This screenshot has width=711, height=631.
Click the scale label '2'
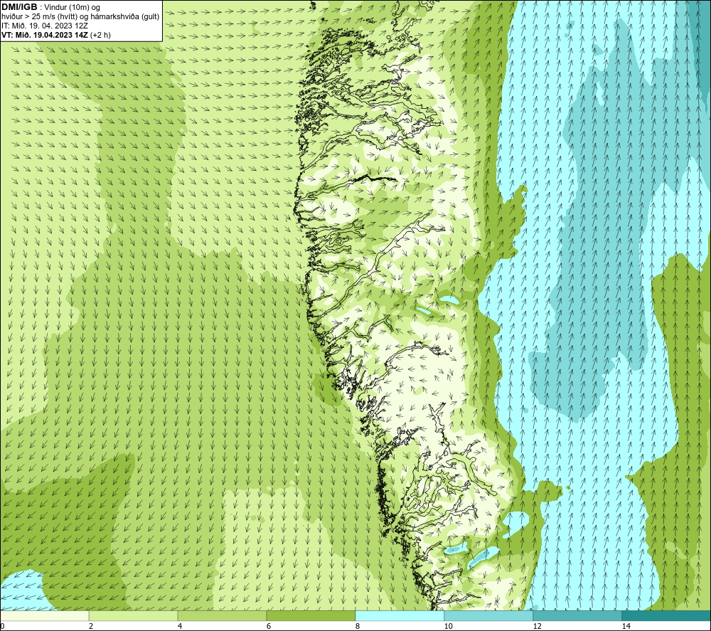(x=91, y=626)
